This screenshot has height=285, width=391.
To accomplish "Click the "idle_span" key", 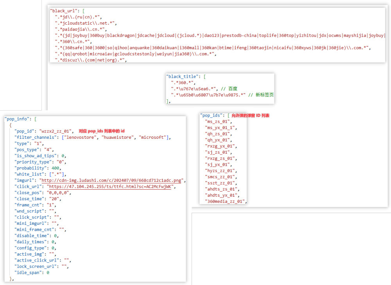I will tap(28, 272).
